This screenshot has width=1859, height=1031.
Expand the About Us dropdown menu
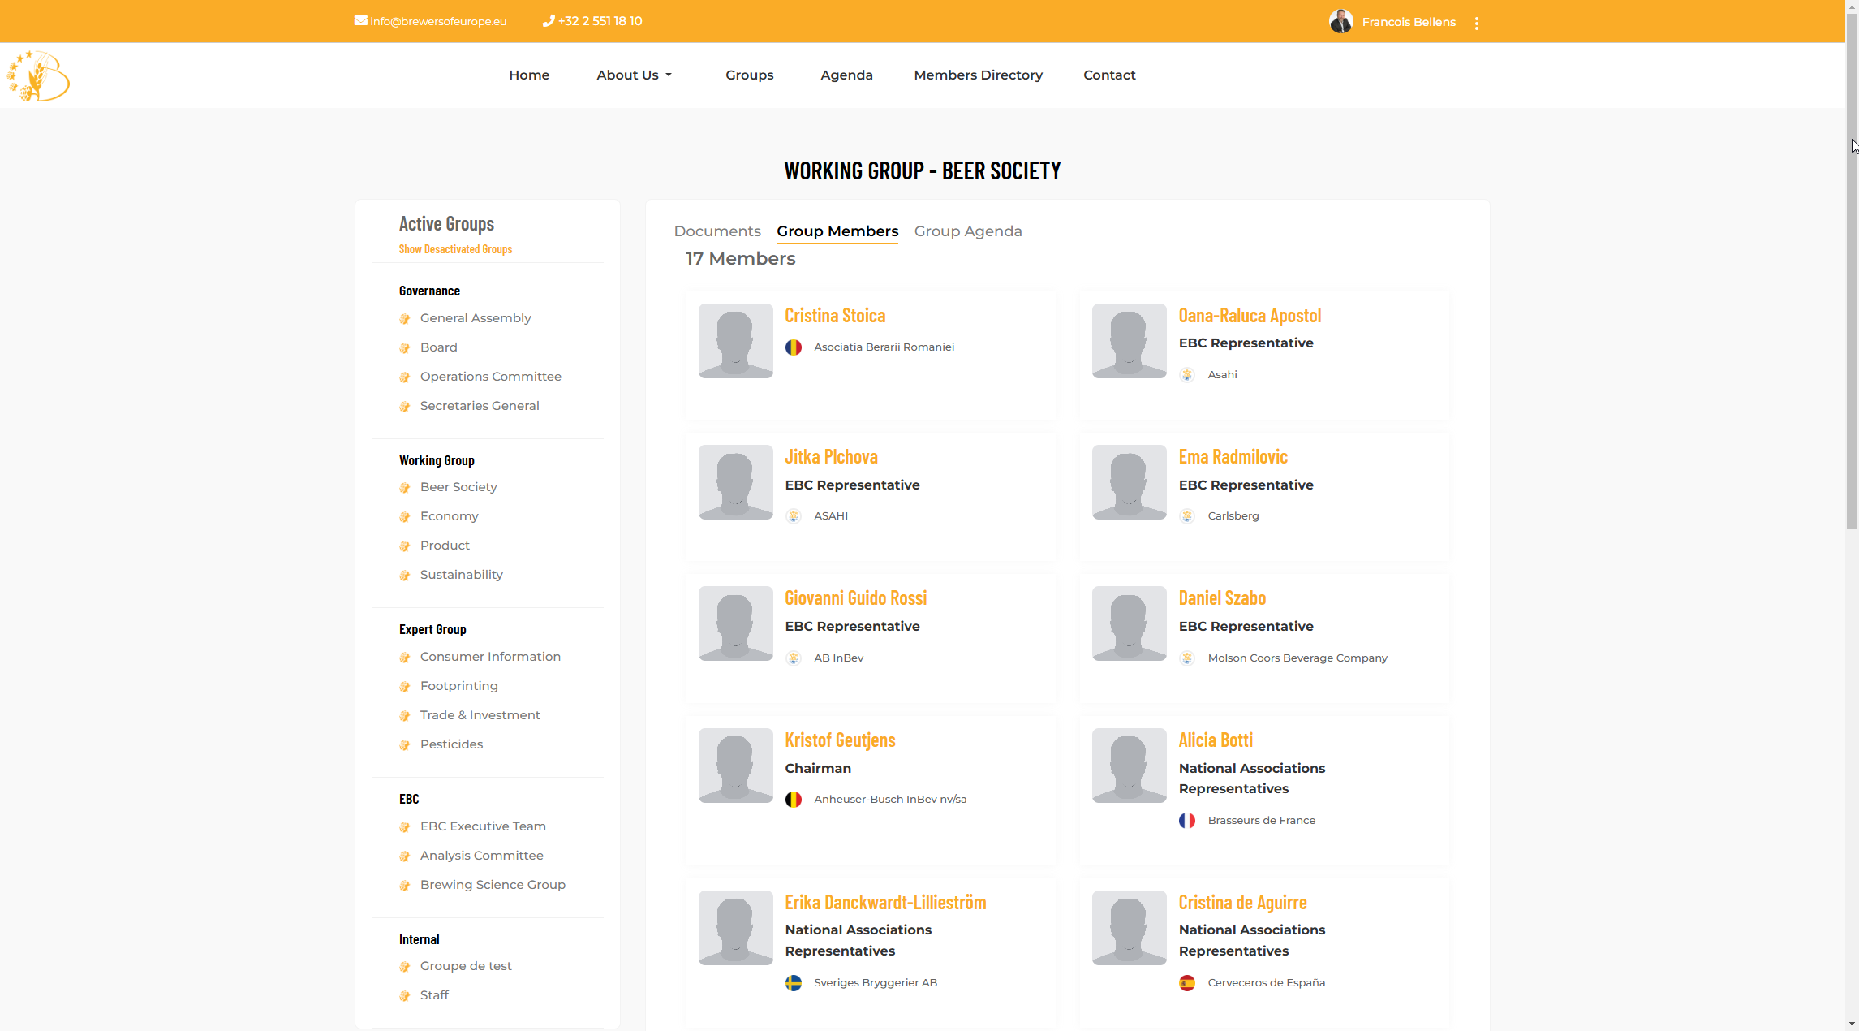click(634, 75)
